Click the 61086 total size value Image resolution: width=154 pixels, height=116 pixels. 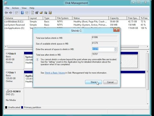click(105, 38)
